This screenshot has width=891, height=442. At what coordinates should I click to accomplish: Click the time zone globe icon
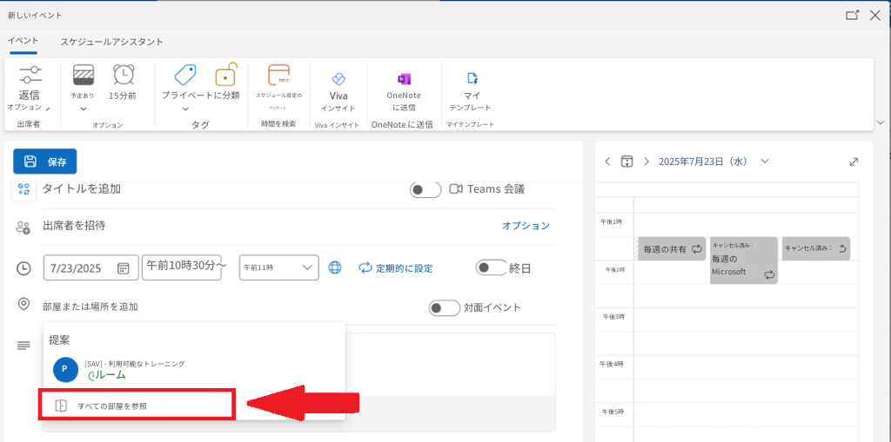[335, 267]
